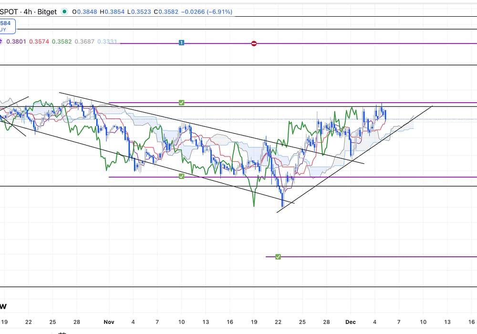Image resolution: width=477 pixels, height=334 pixels.
Task: Select red indicator value 0.3574
Action: 39,42
